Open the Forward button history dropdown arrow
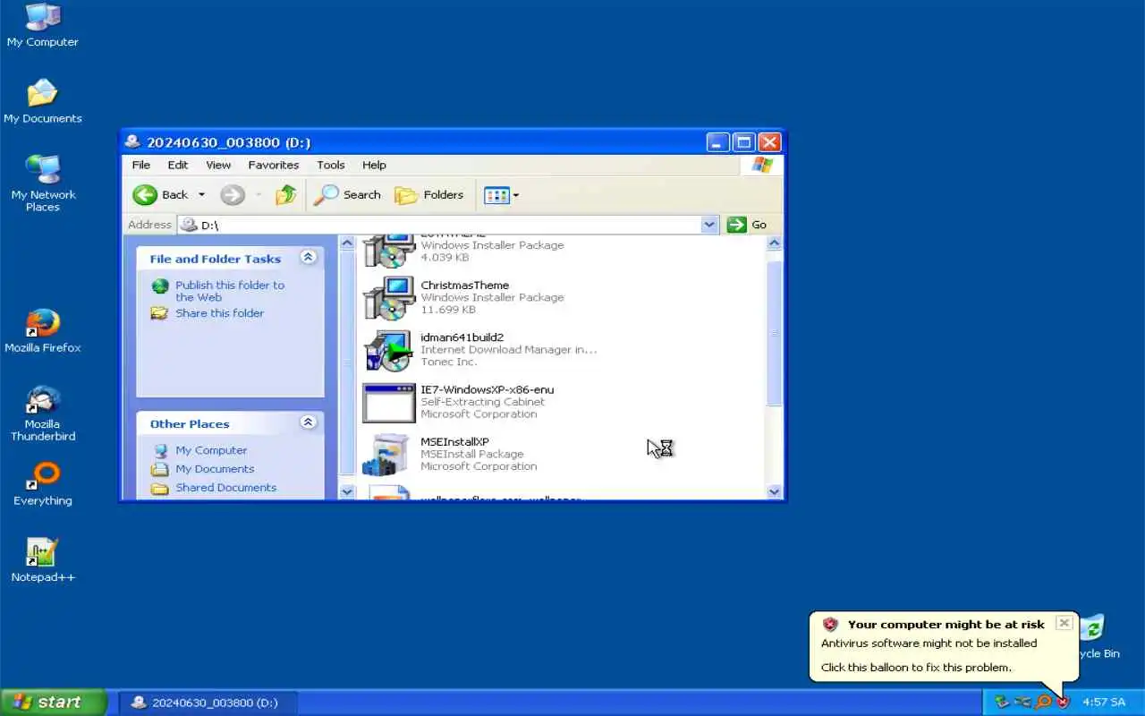The height and width of the screenshot is (716, 1145). (x=259, y=194)
